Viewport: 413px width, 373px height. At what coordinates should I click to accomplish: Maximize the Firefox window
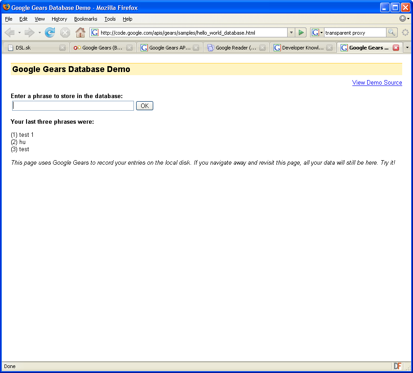point(395,7)
